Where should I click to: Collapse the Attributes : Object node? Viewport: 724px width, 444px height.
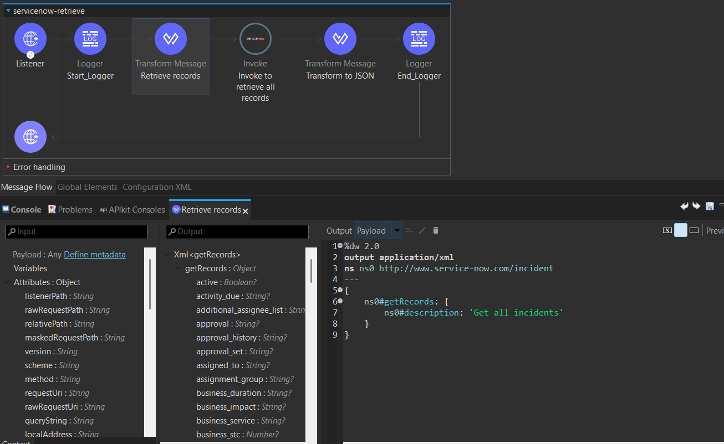pos(7,282)
